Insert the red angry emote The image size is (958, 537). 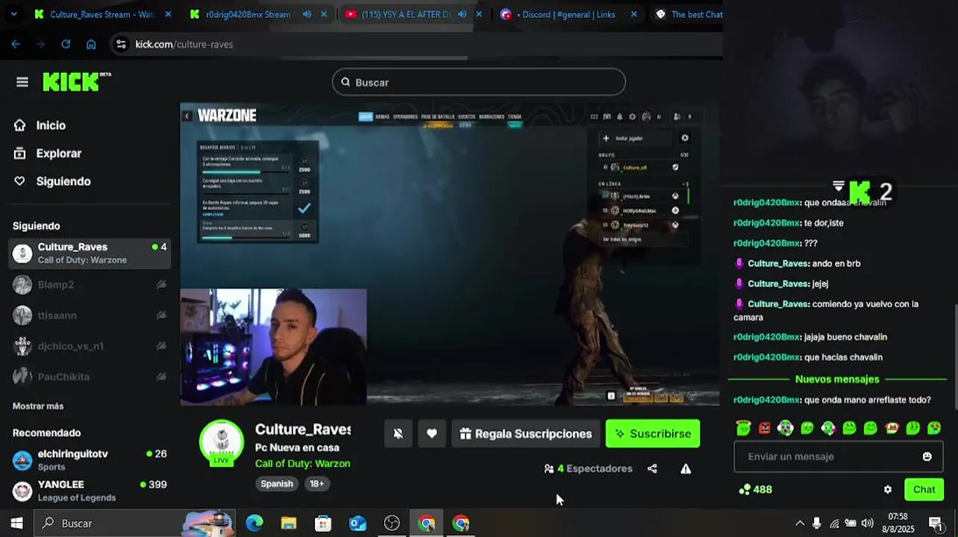(x=765, y=427)
